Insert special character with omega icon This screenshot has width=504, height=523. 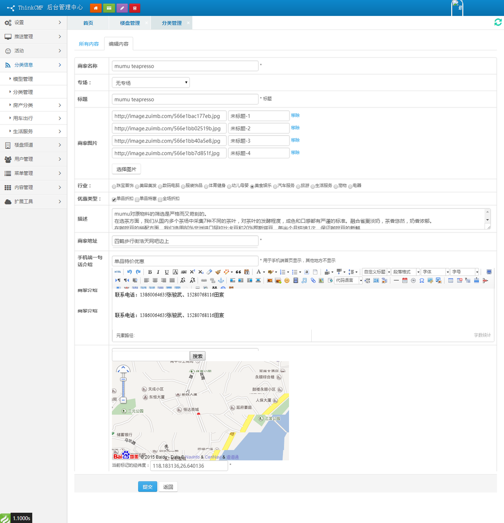coord(422,280)
